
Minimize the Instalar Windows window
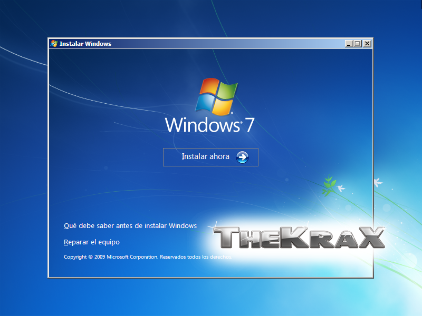pyautogui.click(x=349, y=44)
